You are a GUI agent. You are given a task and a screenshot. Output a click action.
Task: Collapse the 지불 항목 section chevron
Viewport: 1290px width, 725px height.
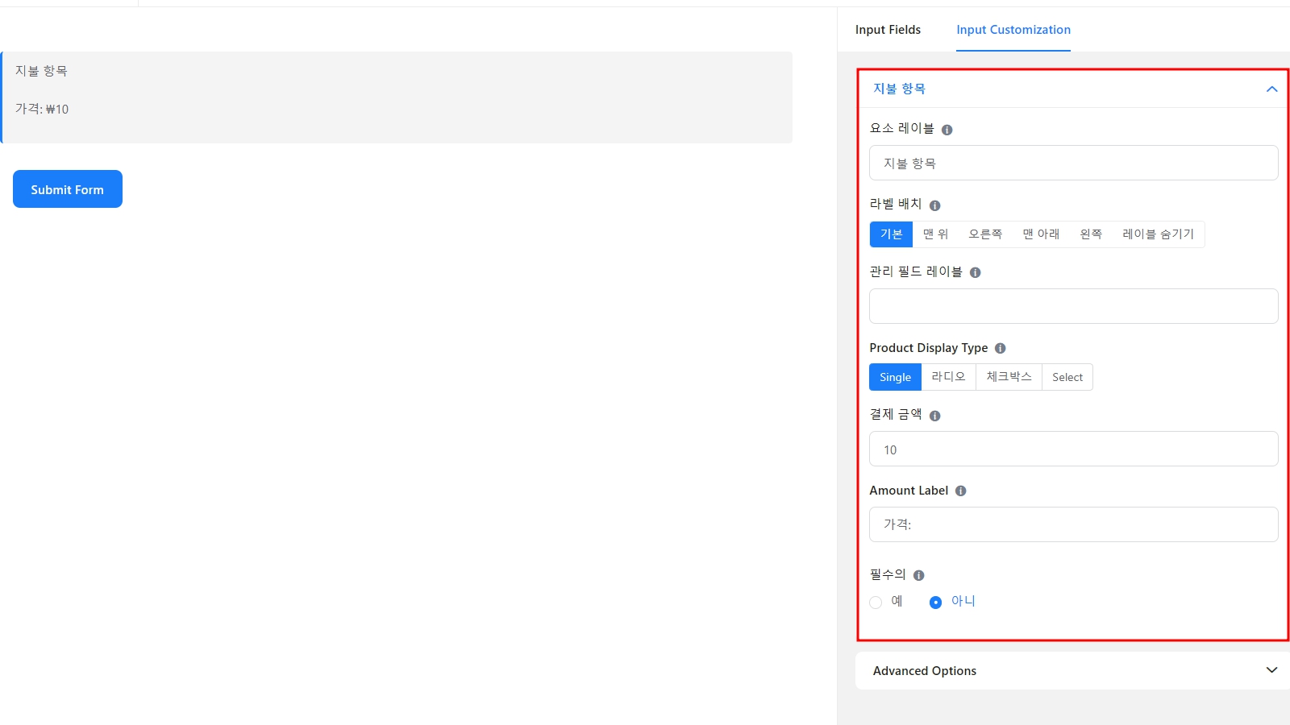1271,89
